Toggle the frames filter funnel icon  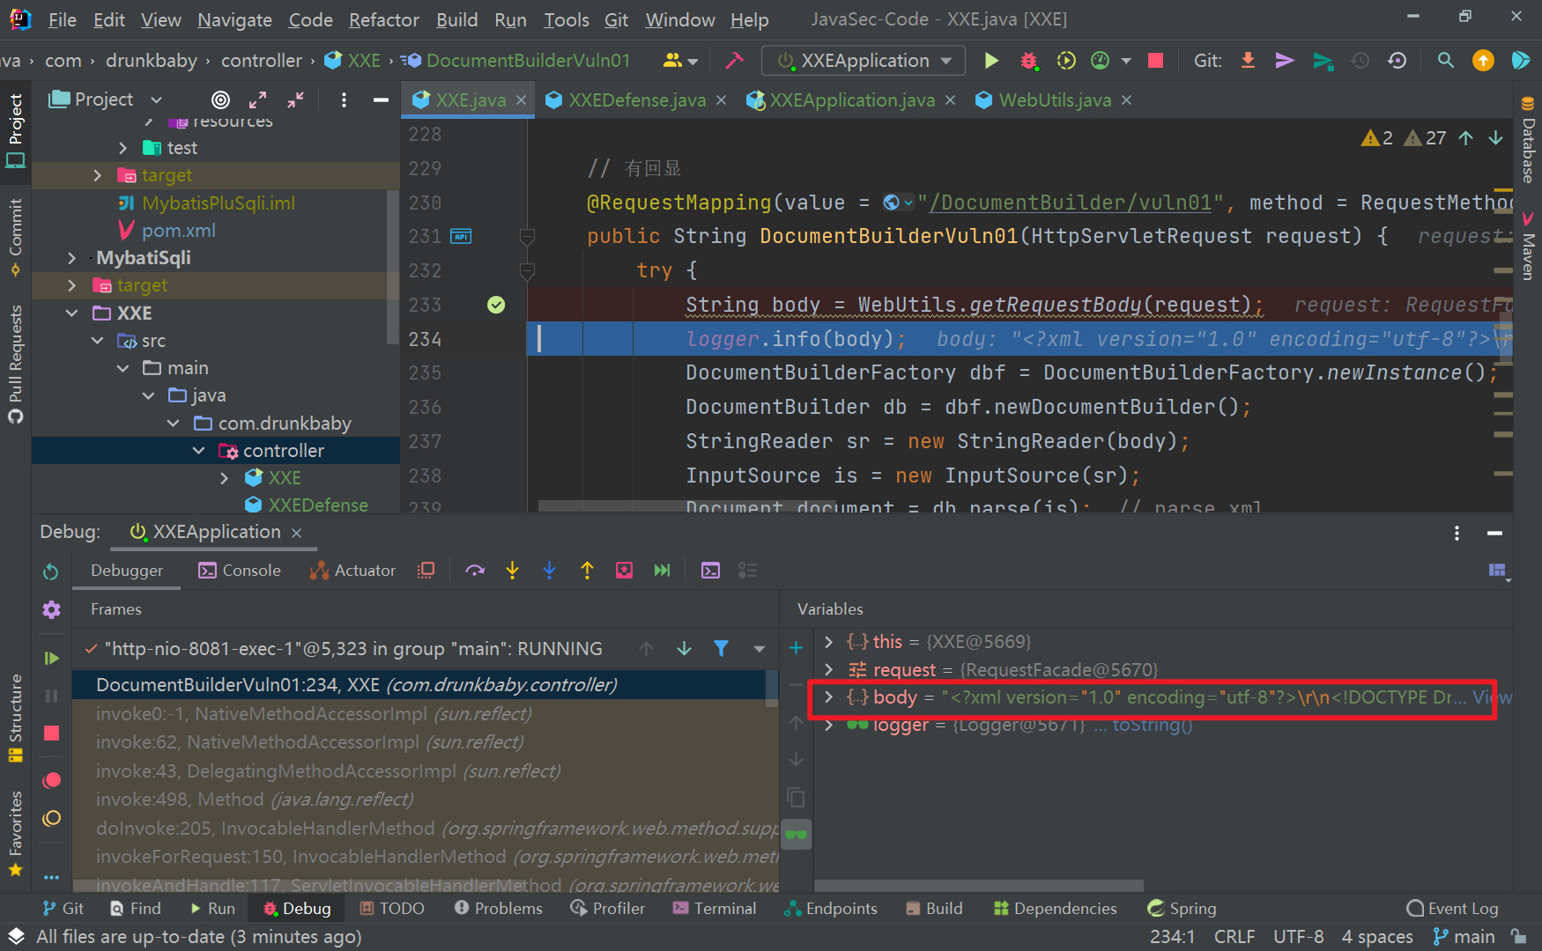point(721,648)
